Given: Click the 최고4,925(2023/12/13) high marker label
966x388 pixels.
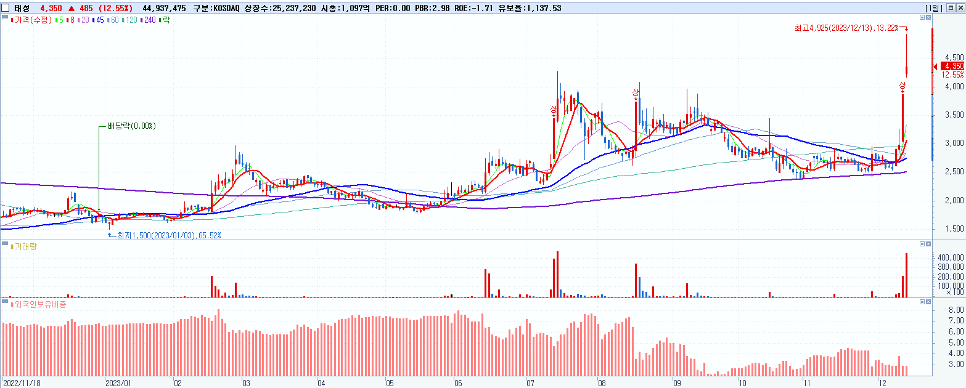Looking at the screenshot, I should click(x=846, y=28).
